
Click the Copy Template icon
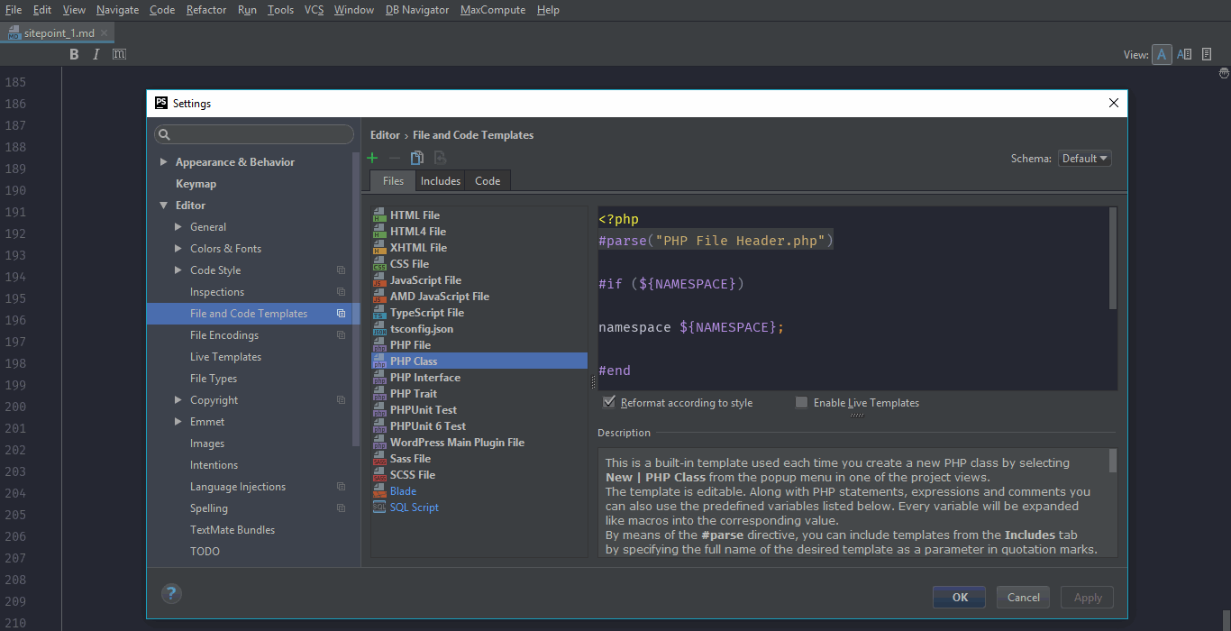(416, 158)
